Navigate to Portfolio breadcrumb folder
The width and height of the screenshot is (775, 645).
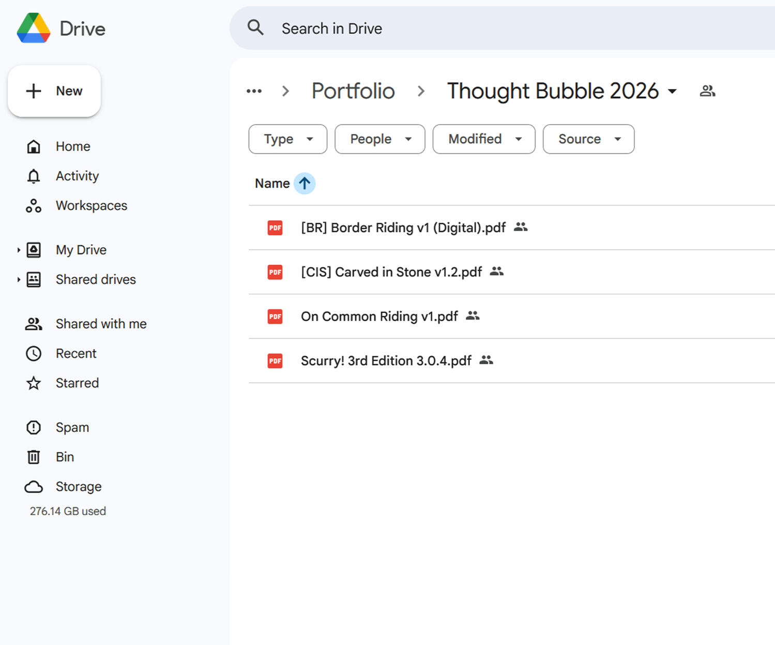[353, 92]
